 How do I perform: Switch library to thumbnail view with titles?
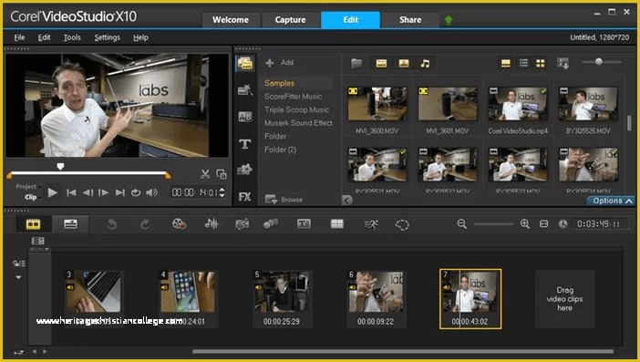click(506, 63)
